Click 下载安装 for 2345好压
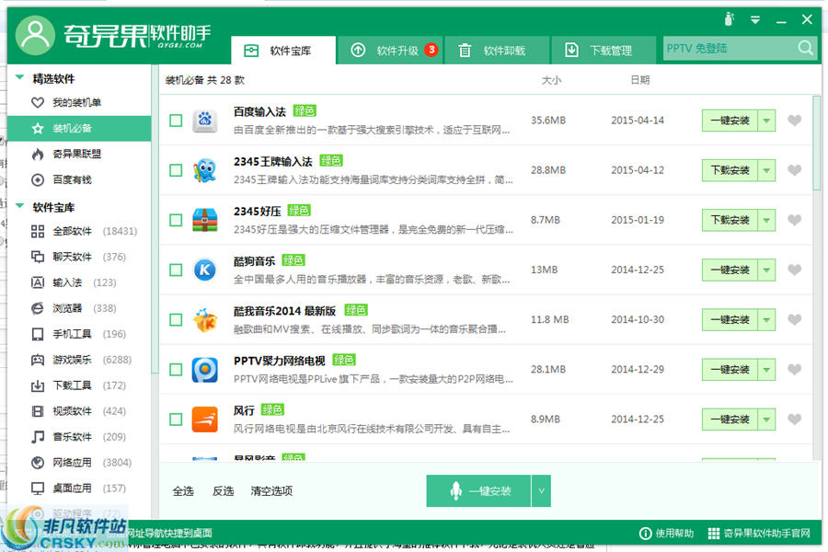Screen dimensions: 828x552 coord(730,220)
